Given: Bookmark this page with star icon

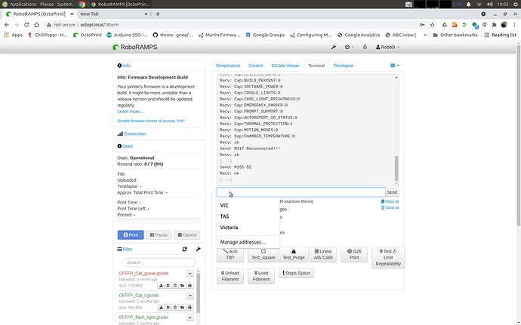Looking at the screenshot, I should pyautogui.click(x=433, y=25).
